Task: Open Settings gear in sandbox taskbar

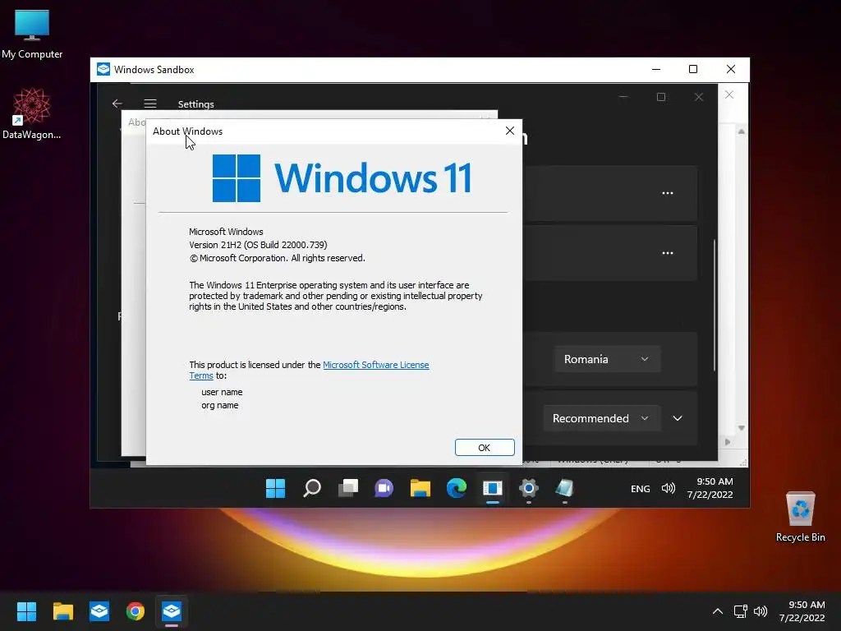Action: coord(529,488)
